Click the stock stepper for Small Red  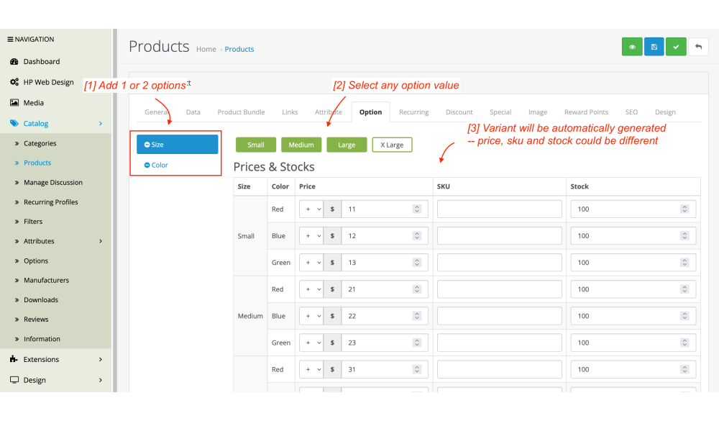click(x=684, y=209)
